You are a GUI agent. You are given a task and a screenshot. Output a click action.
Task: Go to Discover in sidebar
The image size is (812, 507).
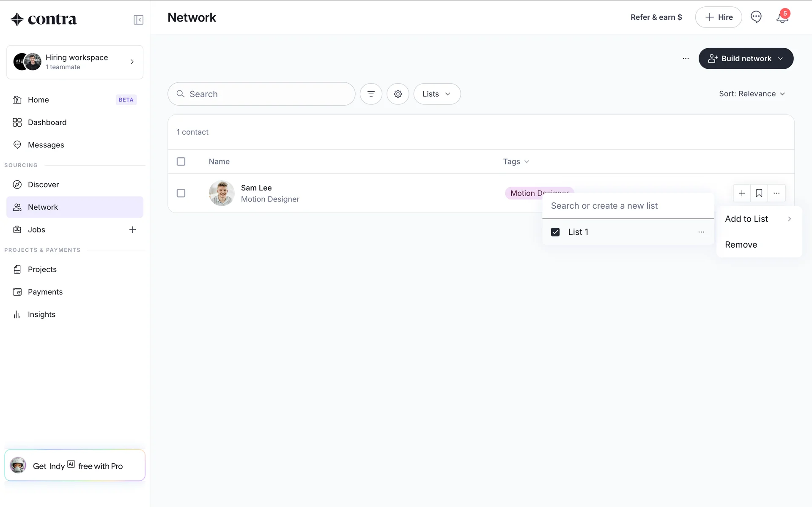coord(43,185)
